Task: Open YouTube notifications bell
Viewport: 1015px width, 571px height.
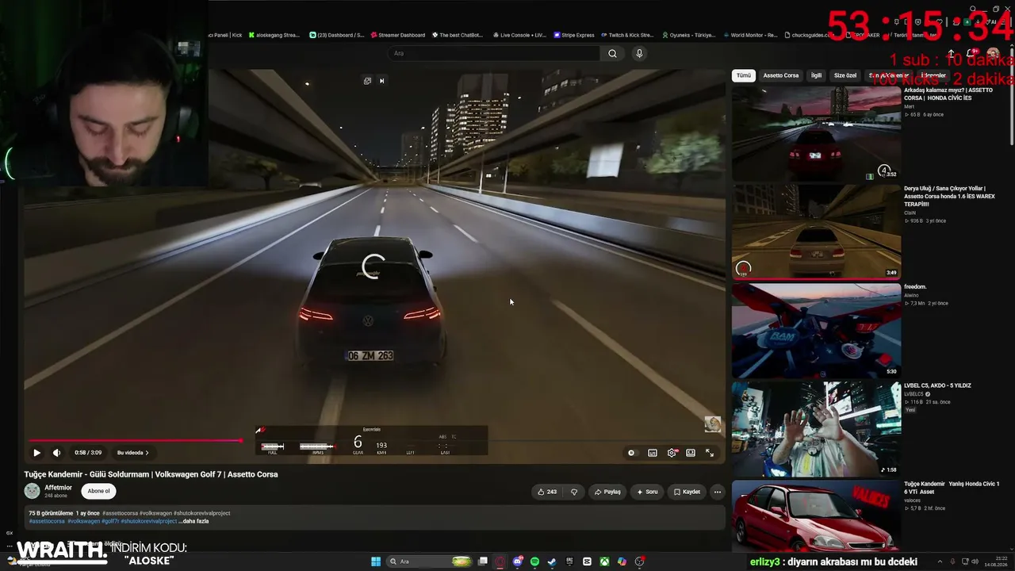Action: point(971,53)
